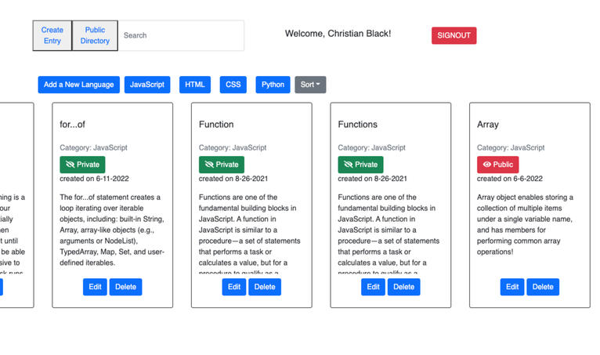Focus the Search input field
This screenshot has height=355, width=600.
pos(181,35)
